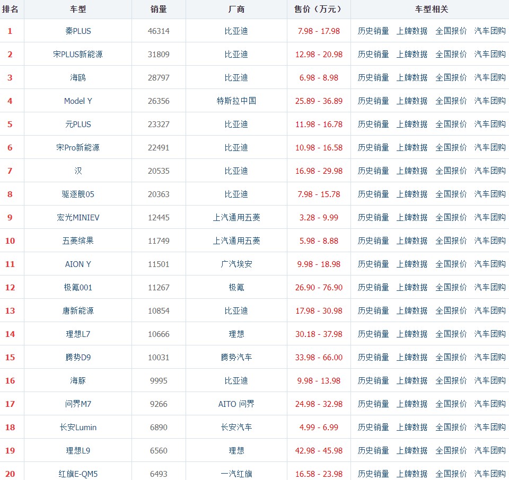The width and height of the screenshot is (509, 480).
Task: Select the price range 25.89 - 36.89
Action: [319, 101]
